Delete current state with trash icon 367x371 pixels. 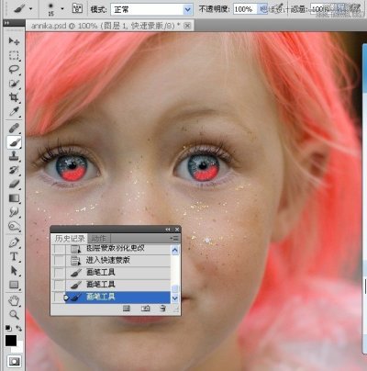[163, 309]
